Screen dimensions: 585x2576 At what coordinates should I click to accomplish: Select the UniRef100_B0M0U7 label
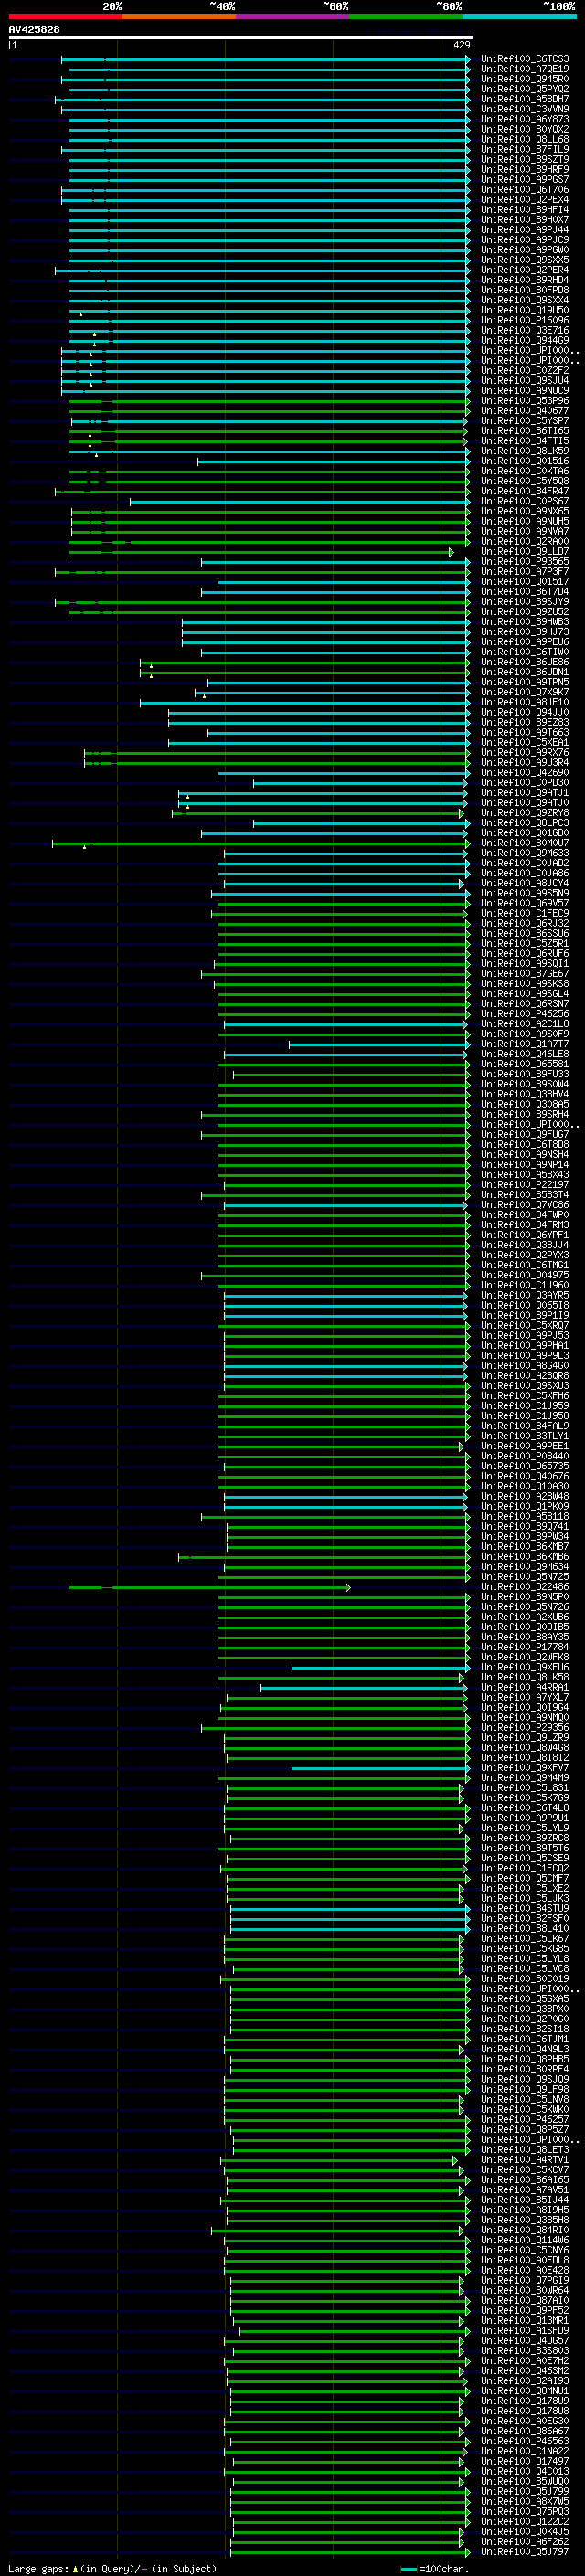click(x=524, y=843)
